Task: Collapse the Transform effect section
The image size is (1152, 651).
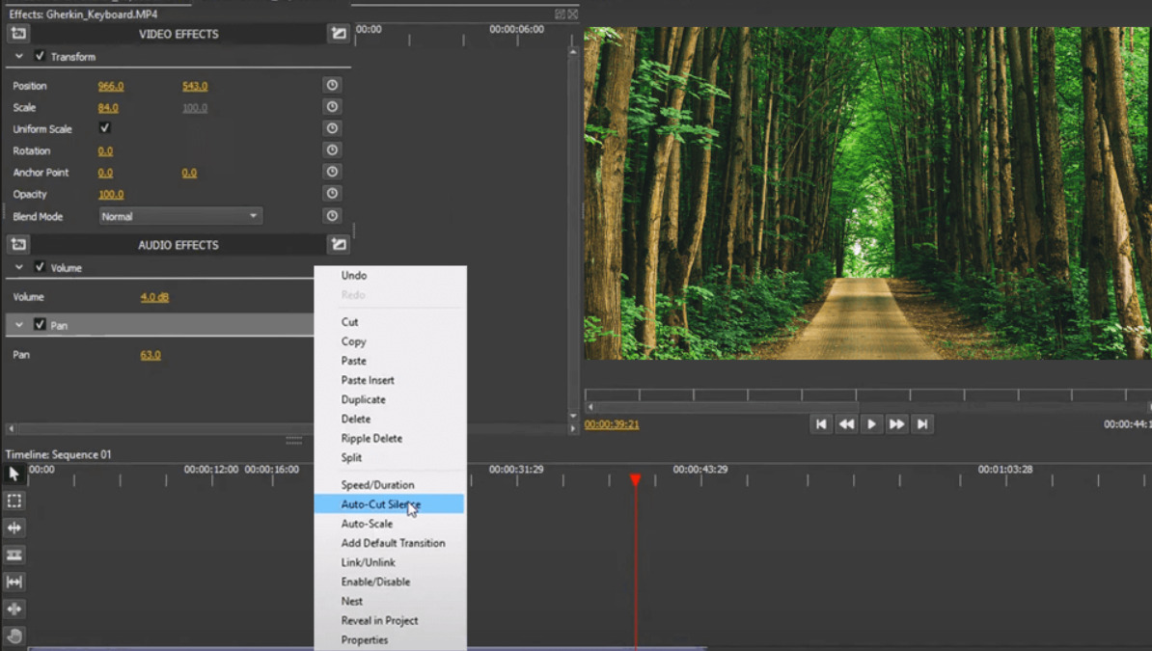Action: click(19, 56)
